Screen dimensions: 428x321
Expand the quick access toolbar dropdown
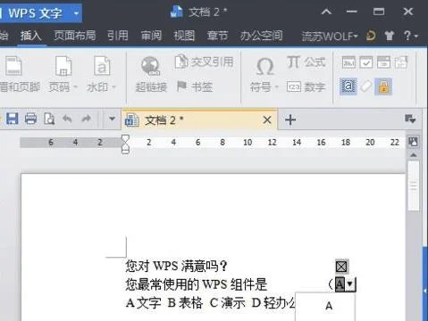coord(112,119)
